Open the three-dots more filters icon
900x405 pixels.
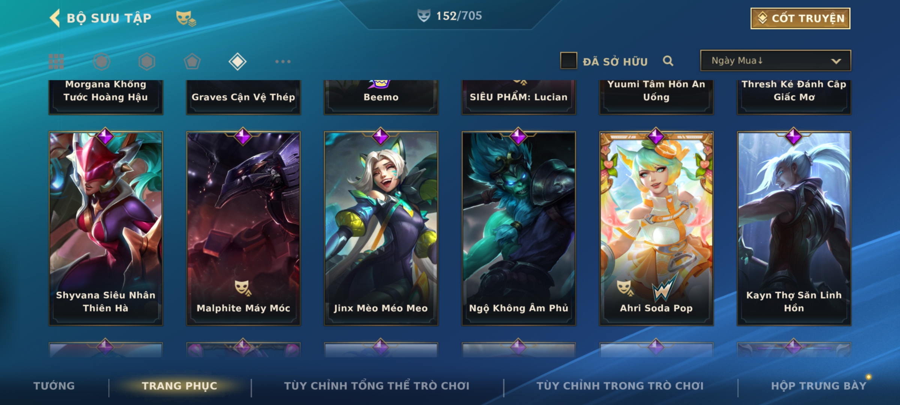coord(283,61)
